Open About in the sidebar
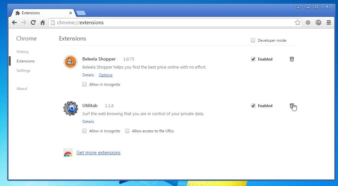Image resolution: width=338 pixels, height=186 pixels. [x=22, y=89]
